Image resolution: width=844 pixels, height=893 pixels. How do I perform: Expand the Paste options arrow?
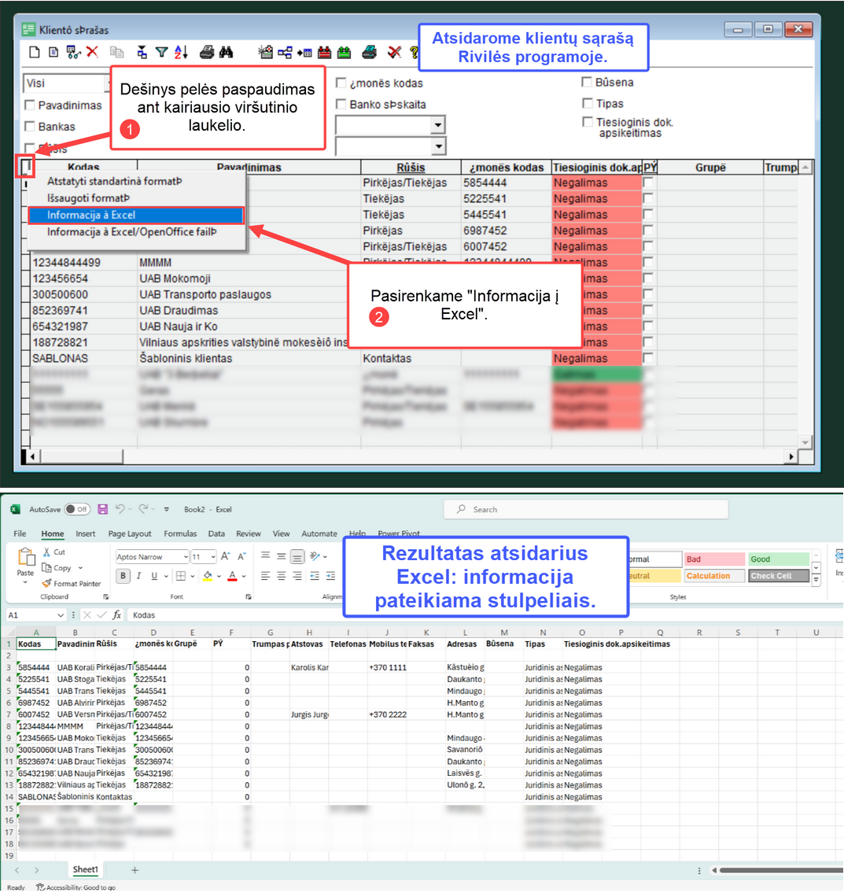coord(25,583)
